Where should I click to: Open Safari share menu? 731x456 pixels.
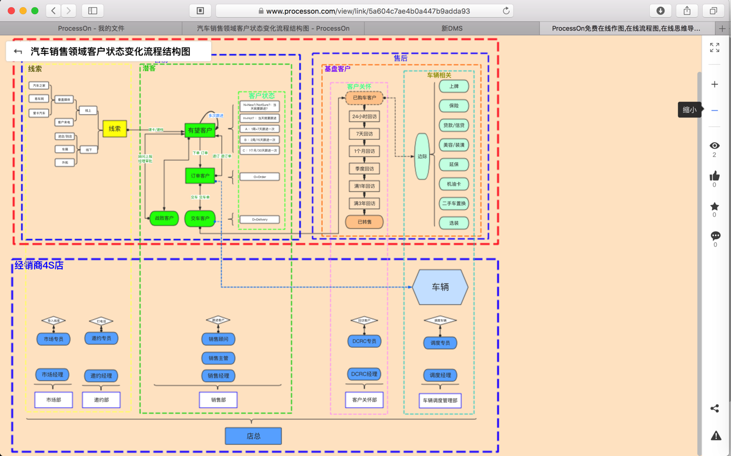687,11
